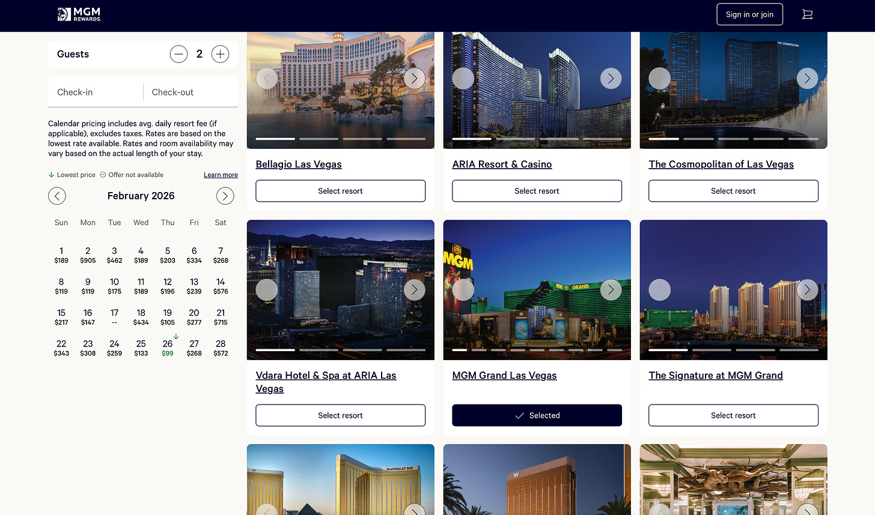Pick February 27 priced $268

194,348
